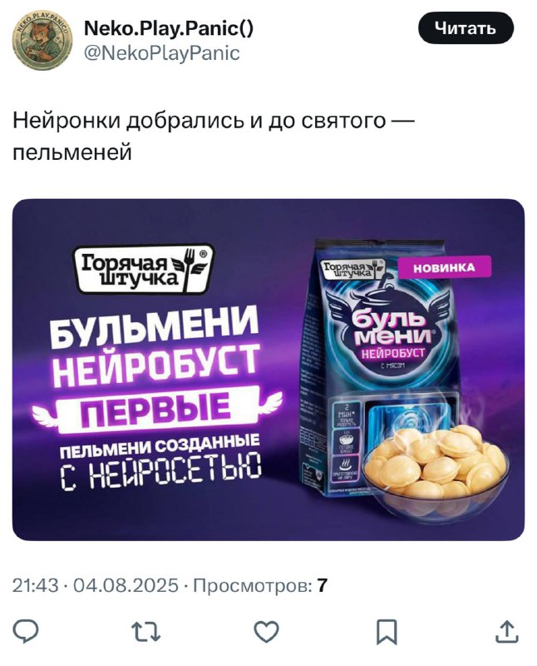
Task: Follow the account with the Читать button
Action: coord(466,28)
